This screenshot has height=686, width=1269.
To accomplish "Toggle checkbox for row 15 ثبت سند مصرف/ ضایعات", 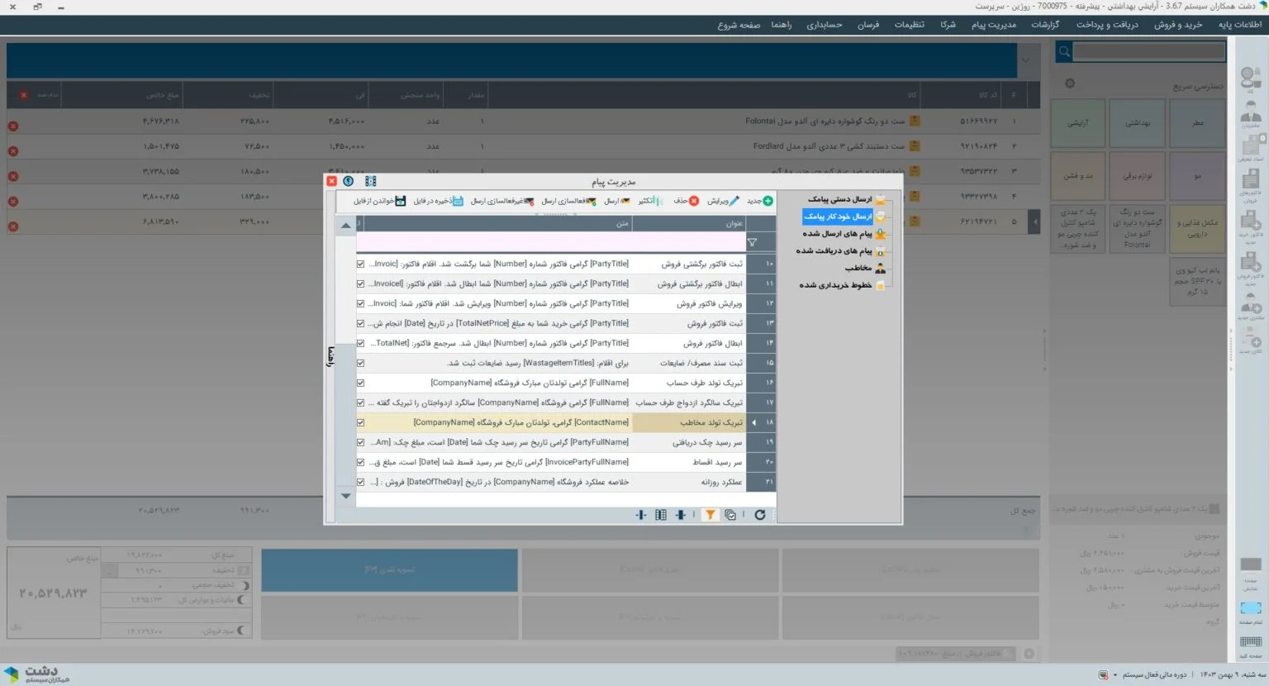I will pyautogui.click(x=360, y=363).
